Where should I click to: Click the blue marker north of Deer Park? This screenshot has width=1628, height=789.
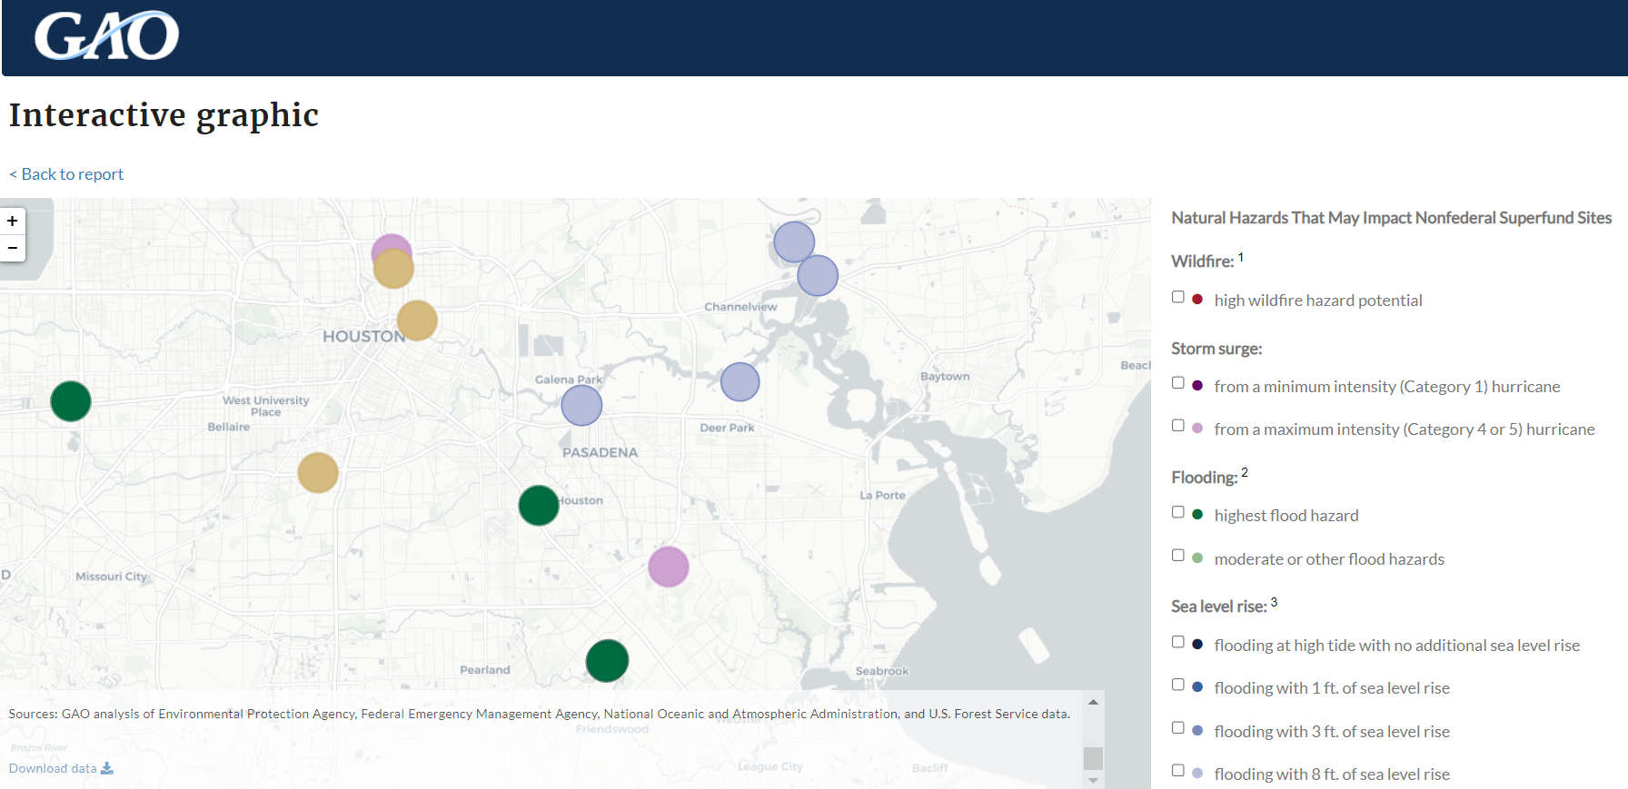pyautogui.click(x=740, y=381)
